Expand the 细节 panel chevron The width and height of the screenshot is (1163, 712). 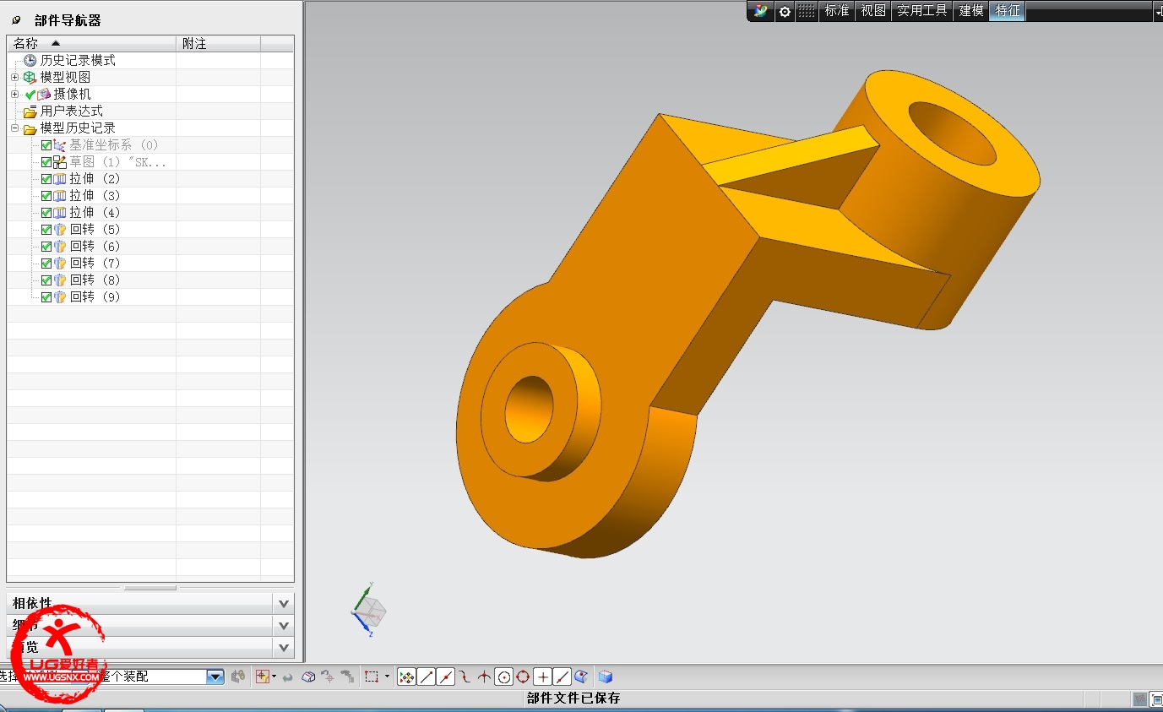coord(284,626)
